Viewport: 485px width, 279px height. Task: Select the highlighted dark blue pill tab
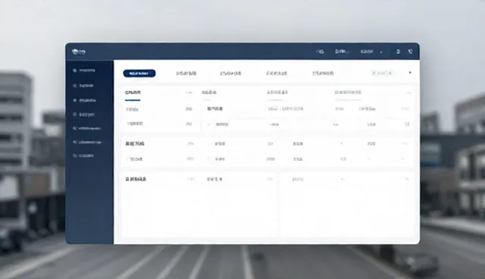[x=139, y=74]
